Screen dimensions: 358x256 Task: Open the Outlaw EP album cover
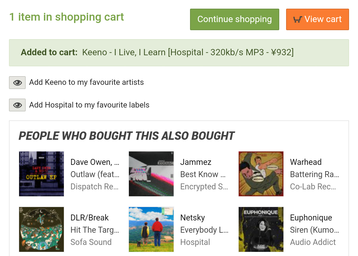(x=41, y=174)
